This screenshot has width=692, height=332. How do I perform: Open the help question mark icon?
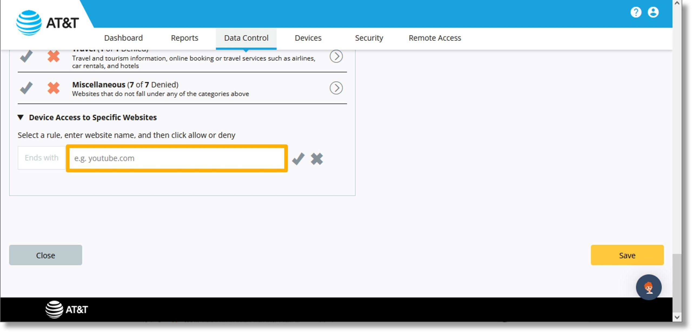coord(636,12)
